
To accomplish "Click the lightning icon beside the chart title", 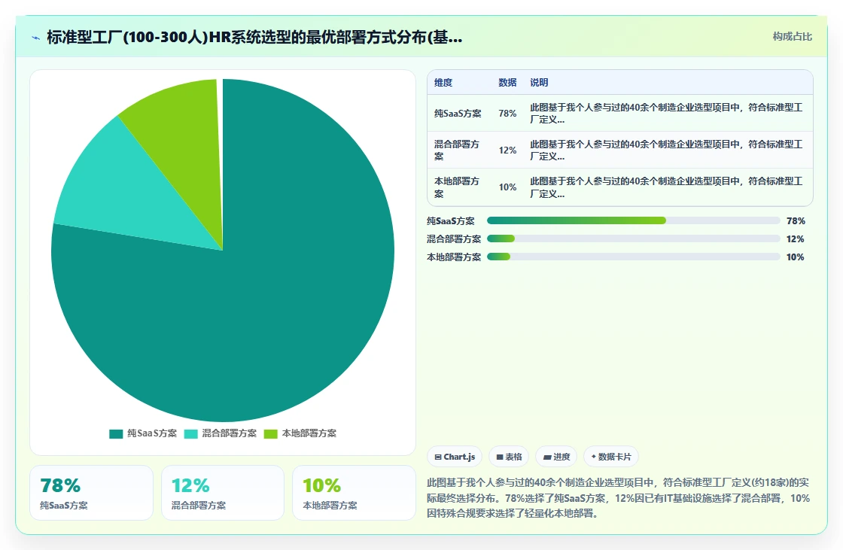I will (36, 38).
